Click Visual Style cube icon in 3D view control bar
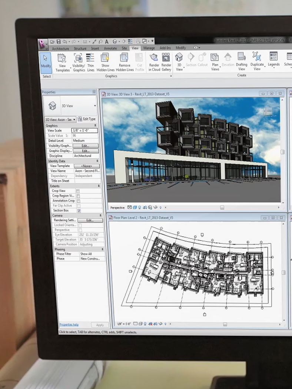This screenshot has height=389, width=292. (135, 207)
